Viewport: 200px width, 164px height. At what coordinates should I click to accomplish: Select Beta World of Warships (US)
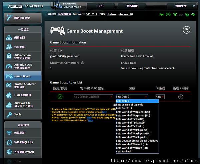pos(137,130)
